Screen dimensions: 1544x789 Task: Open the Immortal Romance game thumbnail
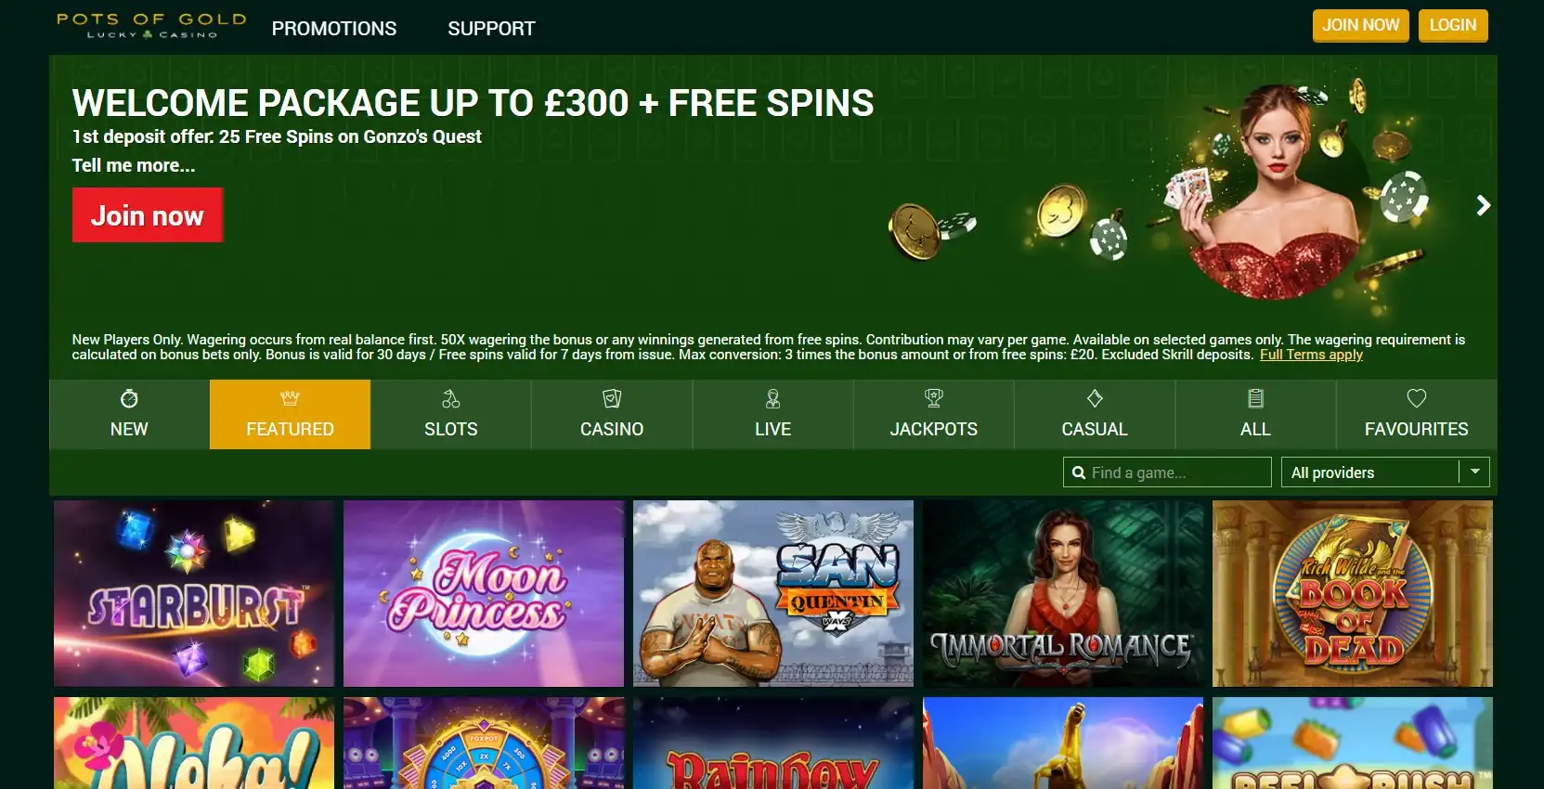(x=1063, y=594)
